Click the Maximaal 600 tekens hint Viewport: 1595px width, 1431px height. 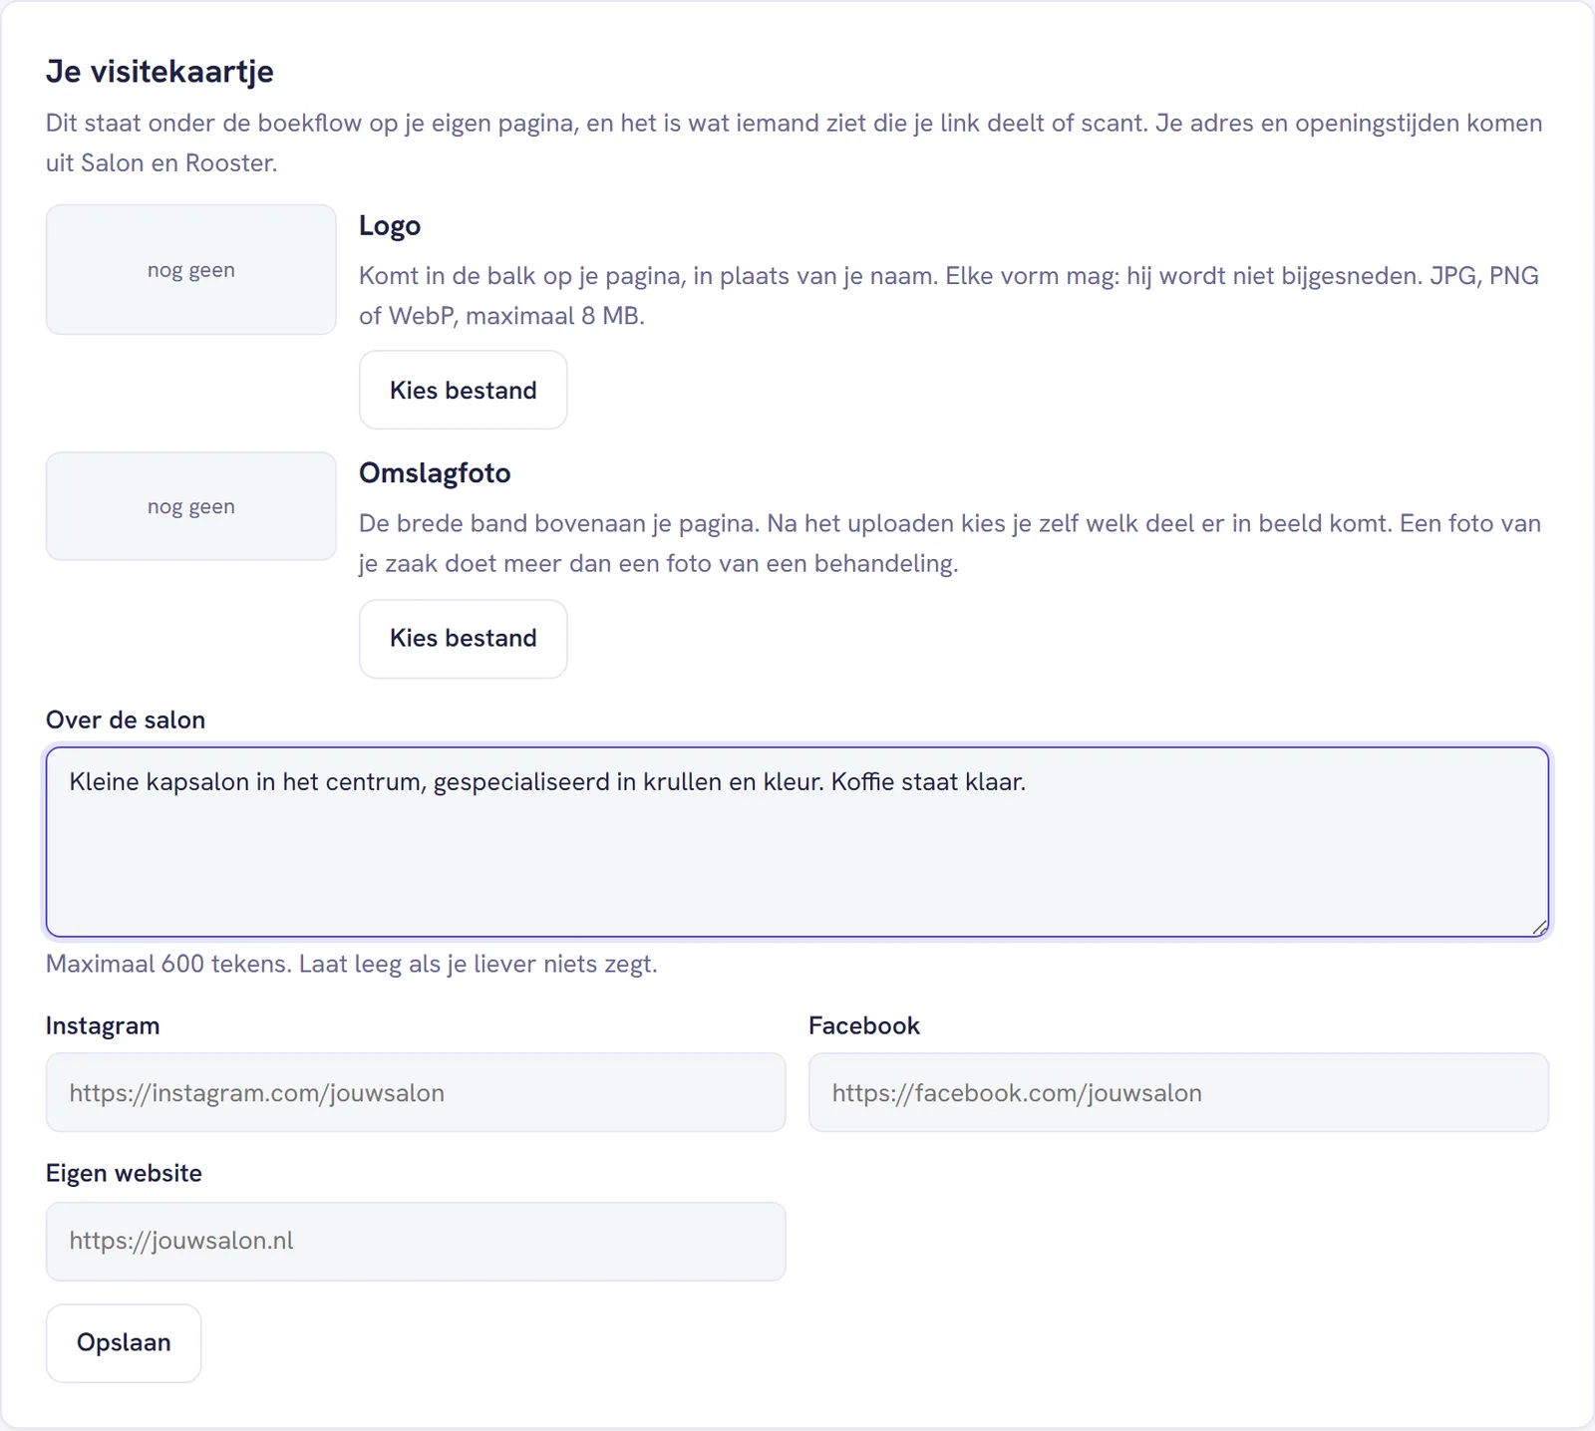(x=352, y=965)
